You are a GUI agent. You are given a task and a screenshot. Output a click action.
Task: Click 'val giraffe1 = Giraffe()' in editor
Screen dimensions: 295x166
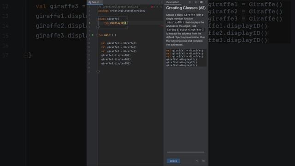[119, 43]
